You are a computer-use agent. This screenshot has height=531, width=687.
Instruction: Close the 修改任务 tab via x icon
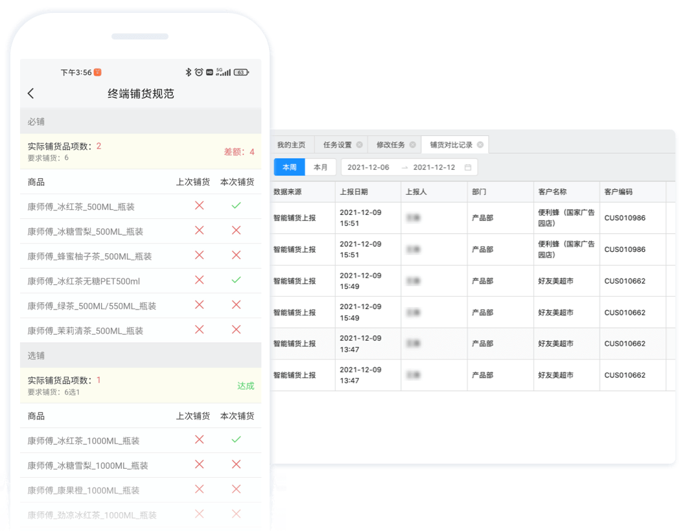point(413,145)
